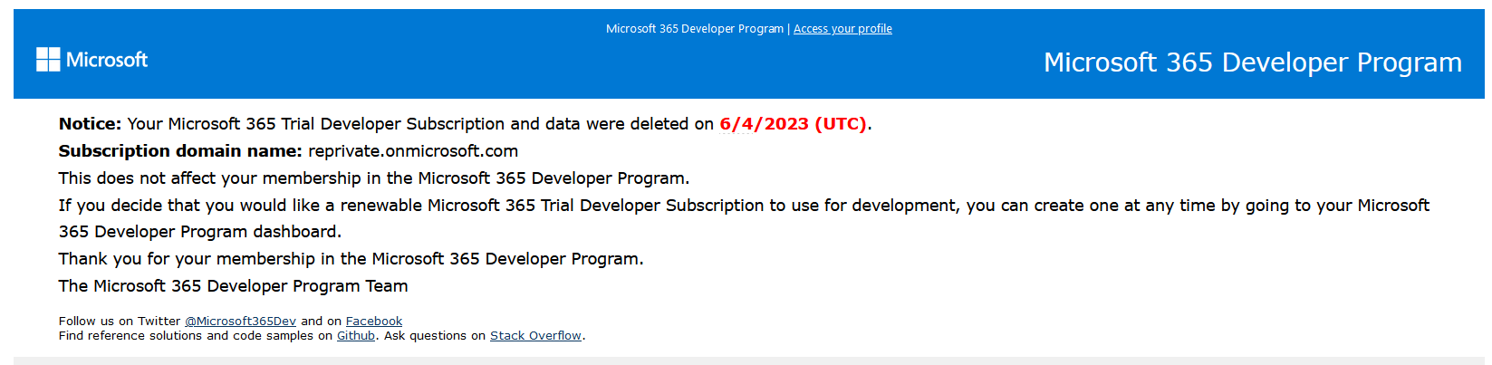
Task: Click the Microsoft four-square logo icon
Action: 48,60
